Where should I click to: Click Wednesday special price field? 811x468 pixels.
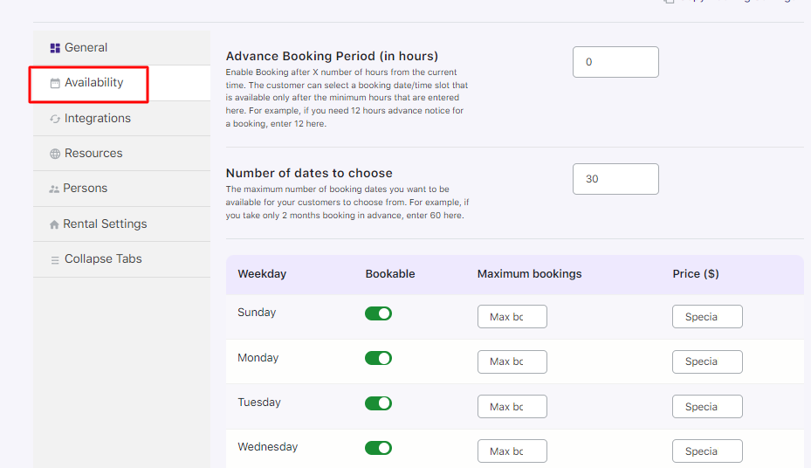click(707, 451)
